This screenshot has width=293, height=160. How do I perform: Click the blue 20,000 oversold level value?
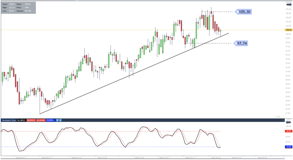(x=50, y=120)
